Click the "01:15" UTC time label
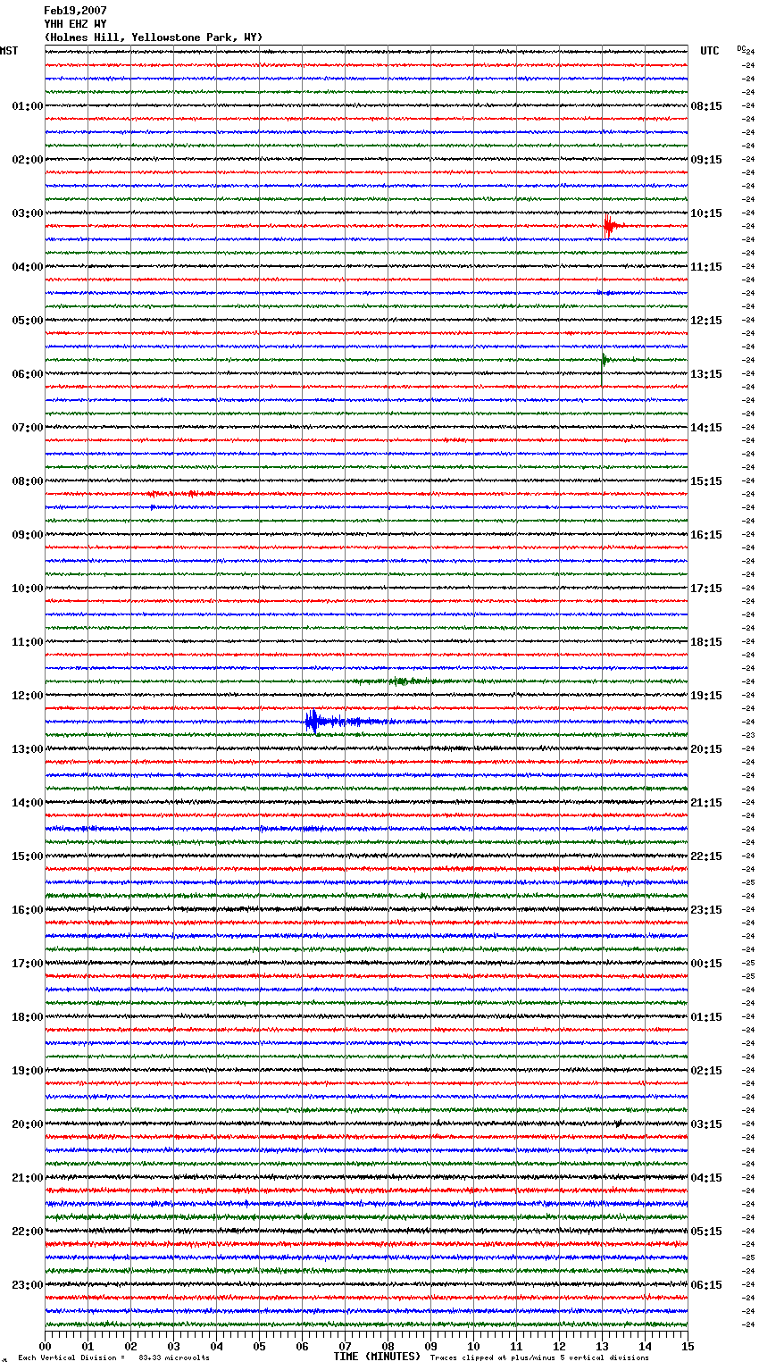Screen dimensions: 759x1370 (706, 1017)
